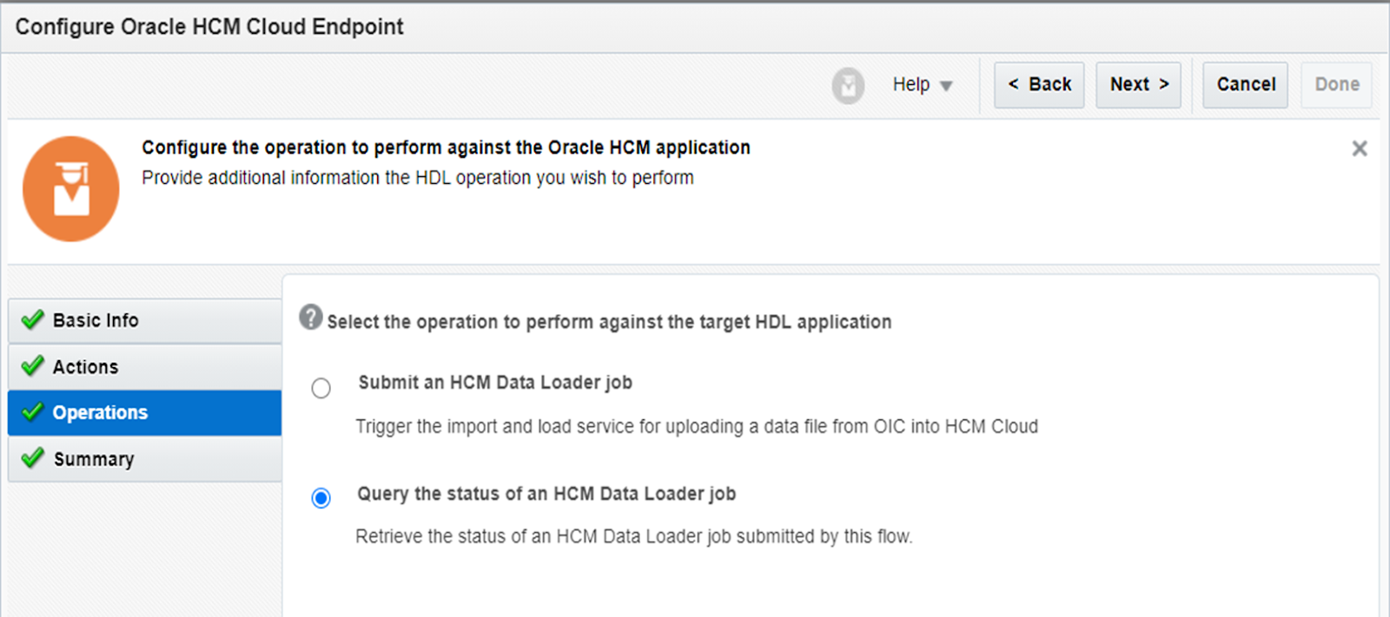Click the green checkmark next to Basic Info
The width and height of the screenshot is (1390, 617).
point(33,320)
